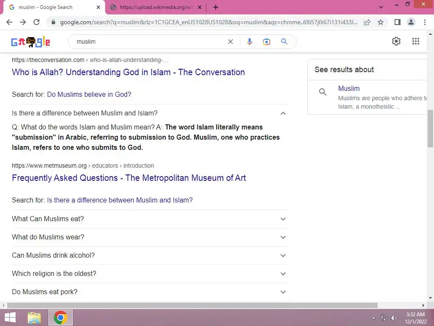This screenshot has height=326, width=434.
Task: Expand 'Can Muslims drink alcohol?' question
Action: tap(150, 255)
